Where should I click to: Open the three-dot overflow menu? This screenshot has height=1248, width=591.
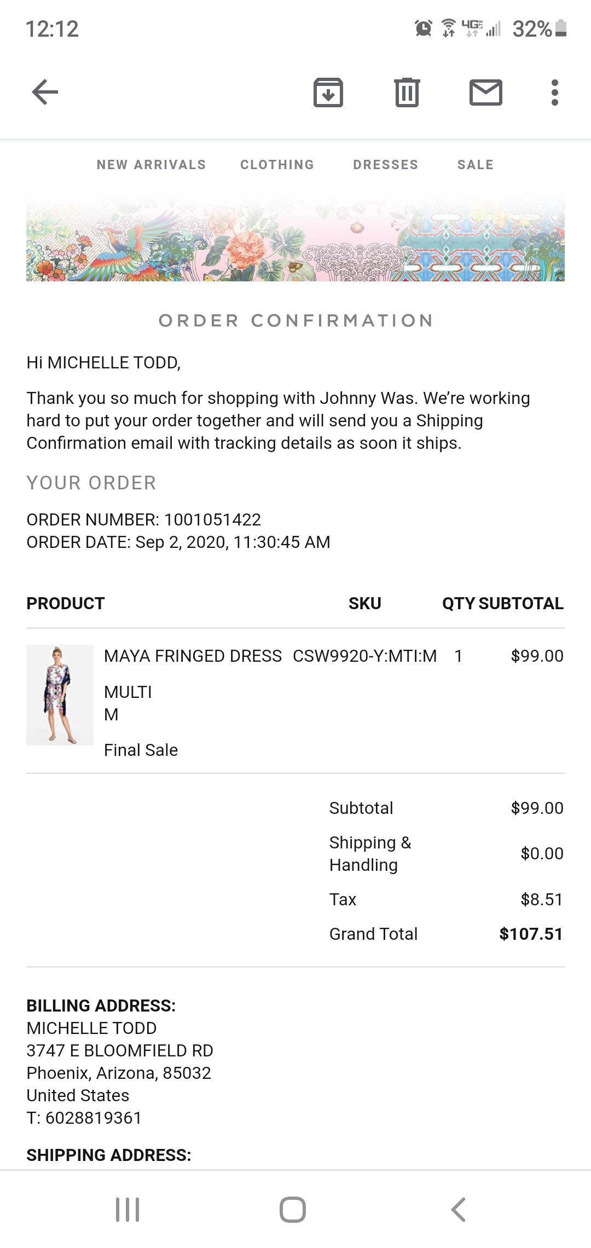coord(554,92)
